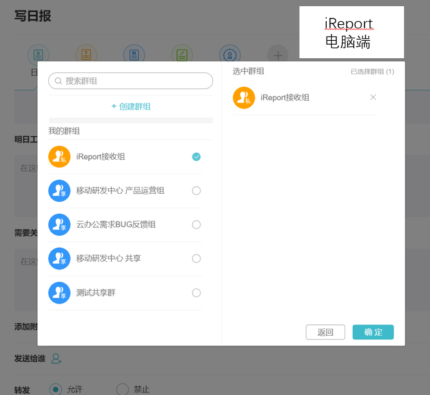Click the 移动研发中心 产品运营组 blue avatar icon
The width and height of the screenshot is (430, 395).
(59, 191)
